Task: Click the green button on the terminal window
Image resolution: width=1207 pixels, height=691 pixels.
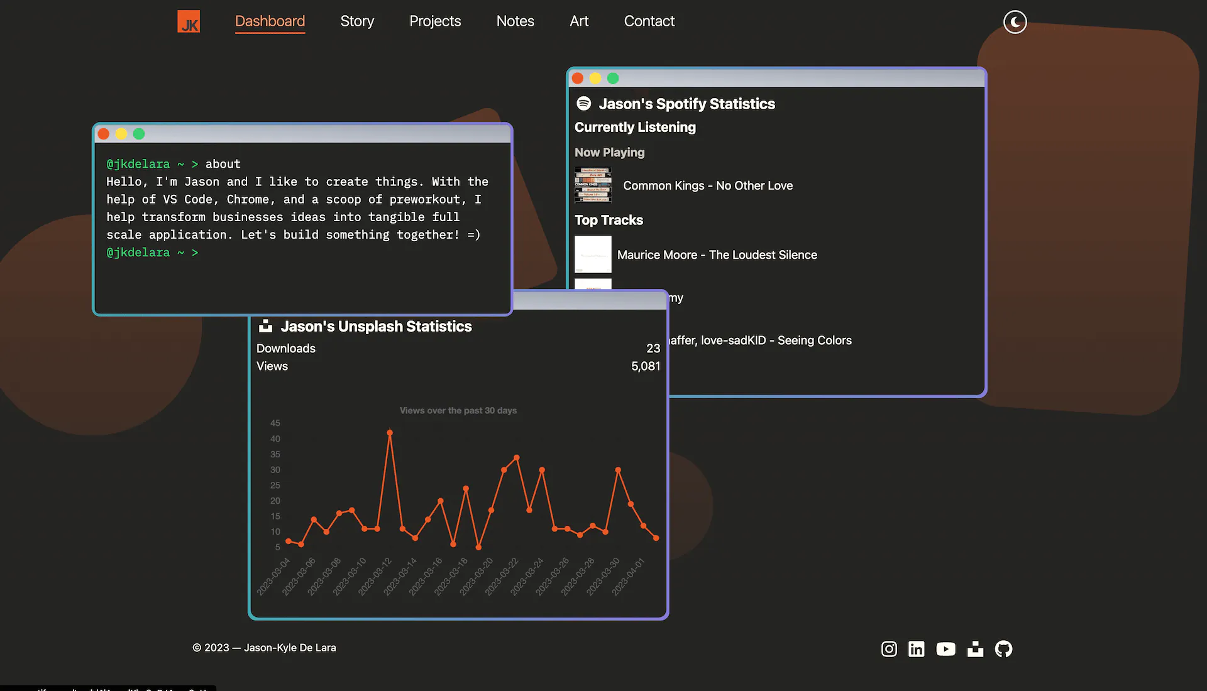Action: (x=138, y=133)
